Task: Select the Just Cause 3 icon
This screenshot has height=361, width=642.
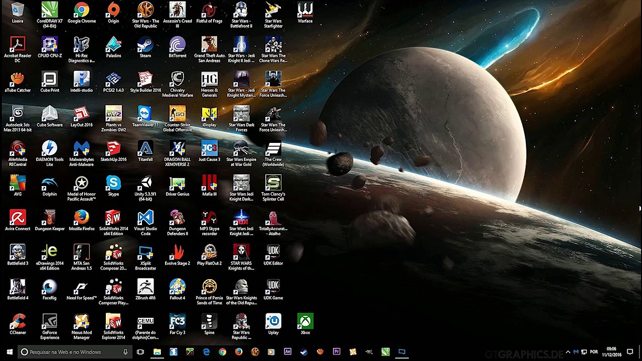Action: (209, 151)
